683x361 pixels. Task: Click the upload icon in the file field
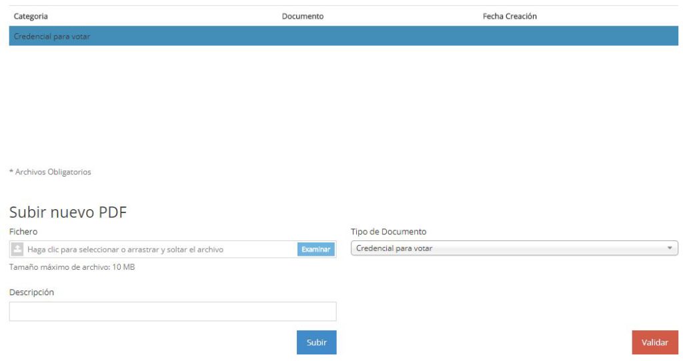[x=17, y=249]
